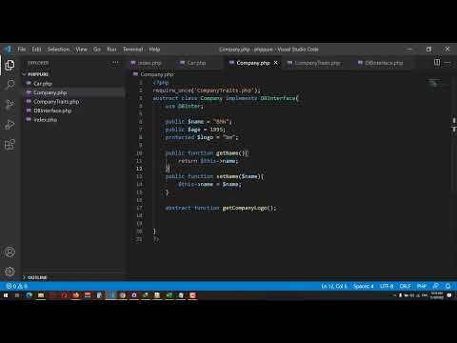This screenshot has height=343, width=457.
Task: Open DBInterface.php in Explorer tree
Action: point(52,111)
